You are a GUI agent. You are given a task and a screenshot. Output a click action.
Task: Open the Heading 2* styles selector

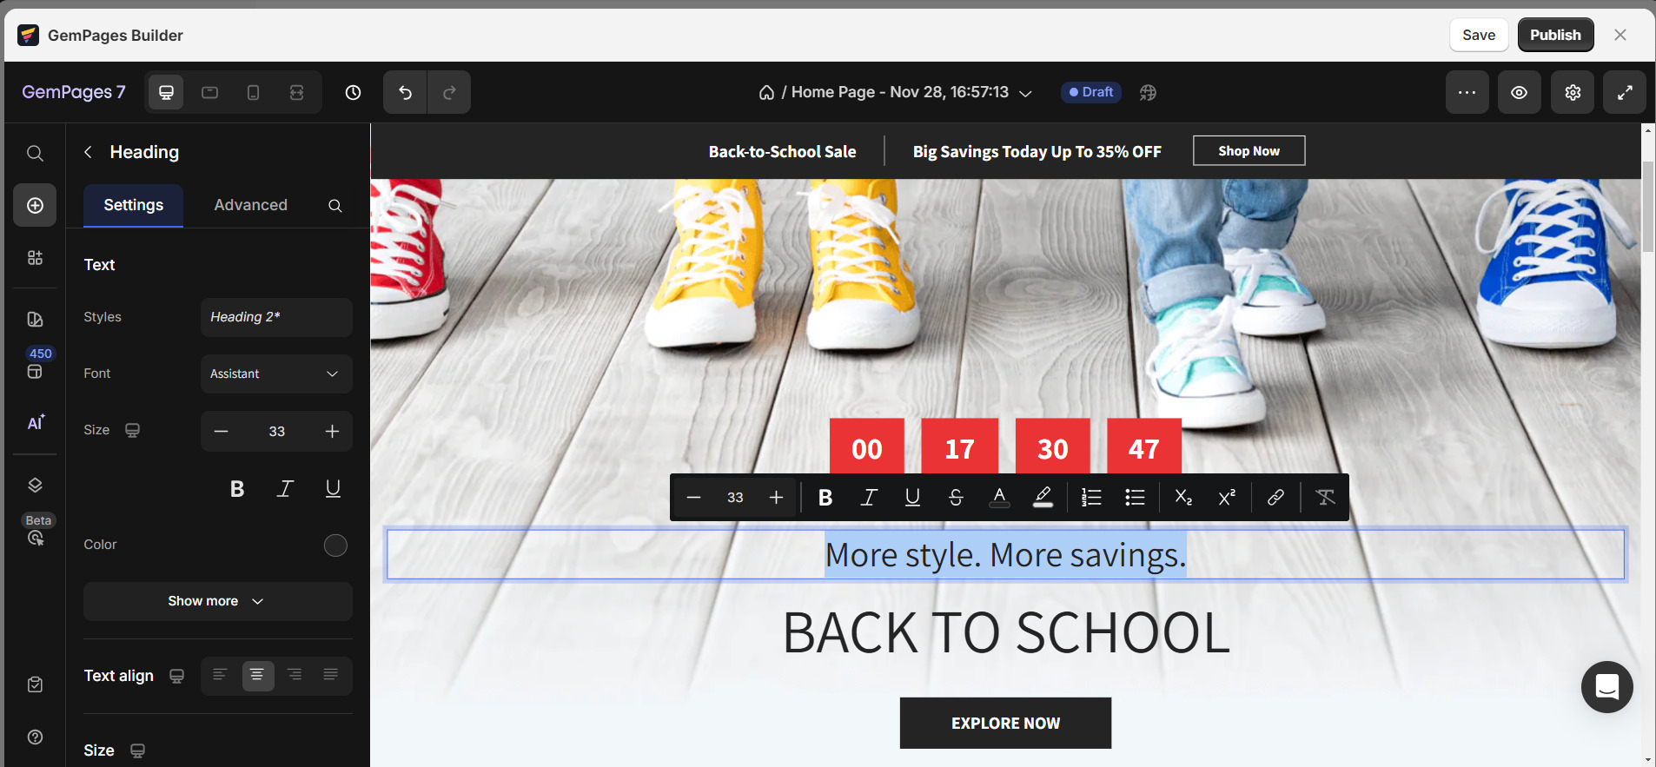coord(276,317)
